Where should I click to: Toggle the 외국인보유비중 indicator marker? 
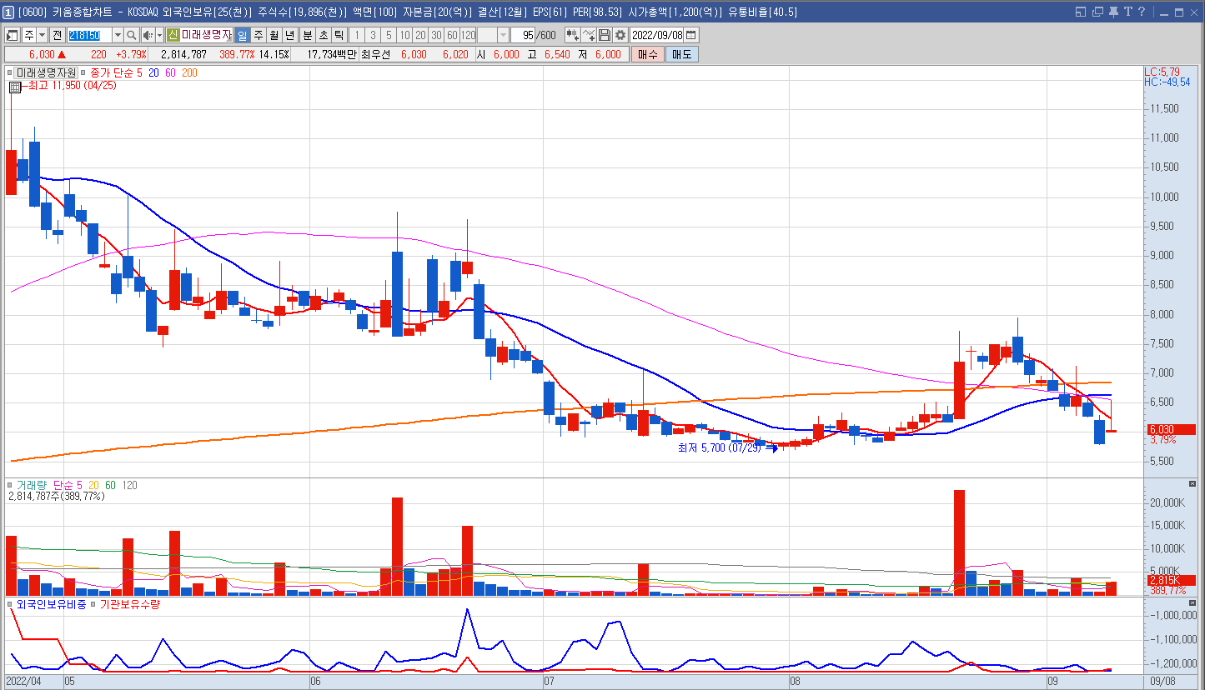[x=9, y=604]
